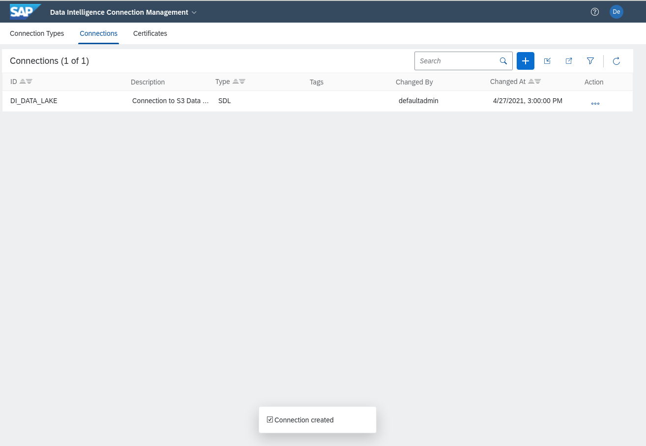Refresh the connections list
The image size is (646, 446).
click(x=616, y=61)
